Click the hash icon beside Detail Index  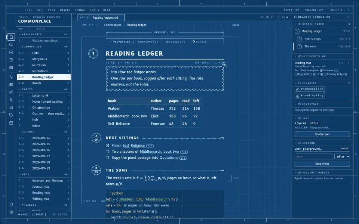[x=300, y=24]
